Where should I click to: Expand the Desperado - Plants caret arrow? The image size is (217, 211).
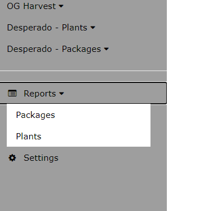click(x=92, y=28)
